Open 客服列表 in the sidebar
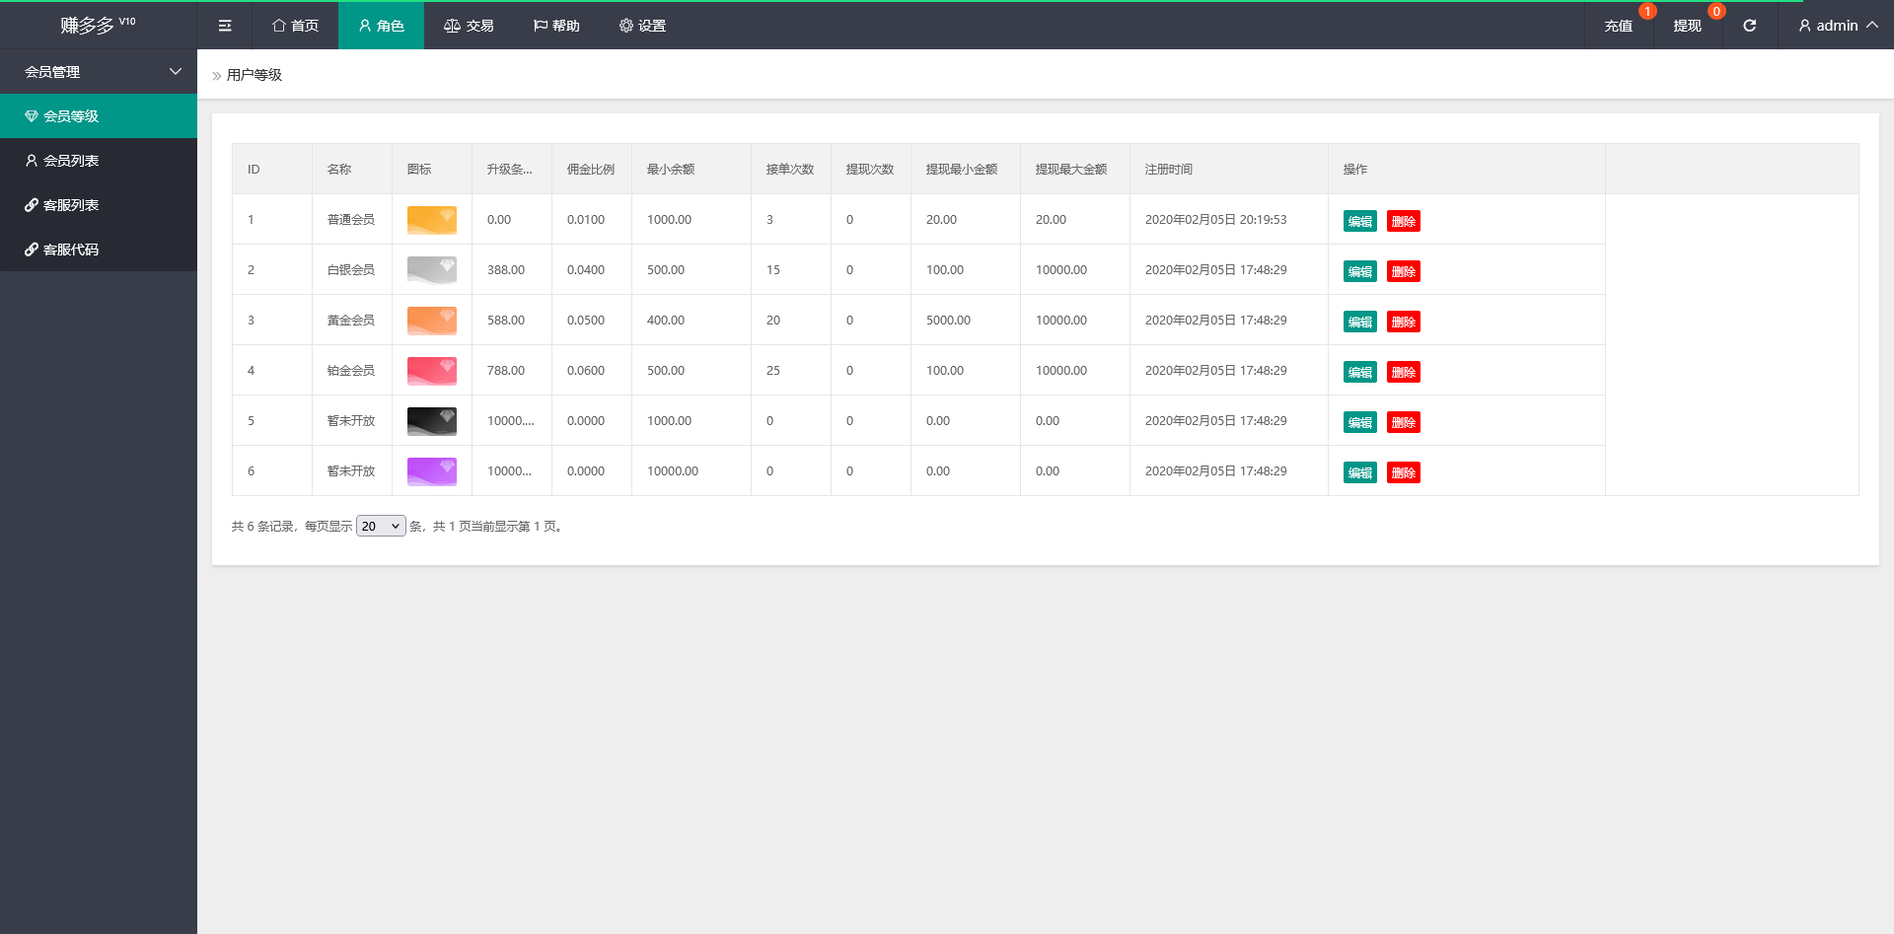Image resolution: width=1894 pixels, height=934 pixels. (71, 205)
